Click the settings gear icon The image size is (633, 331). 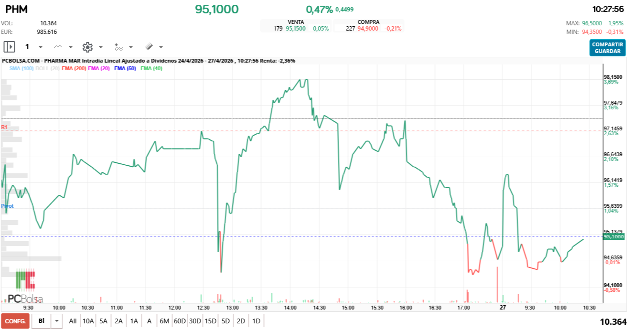click(x=87, y=47)
